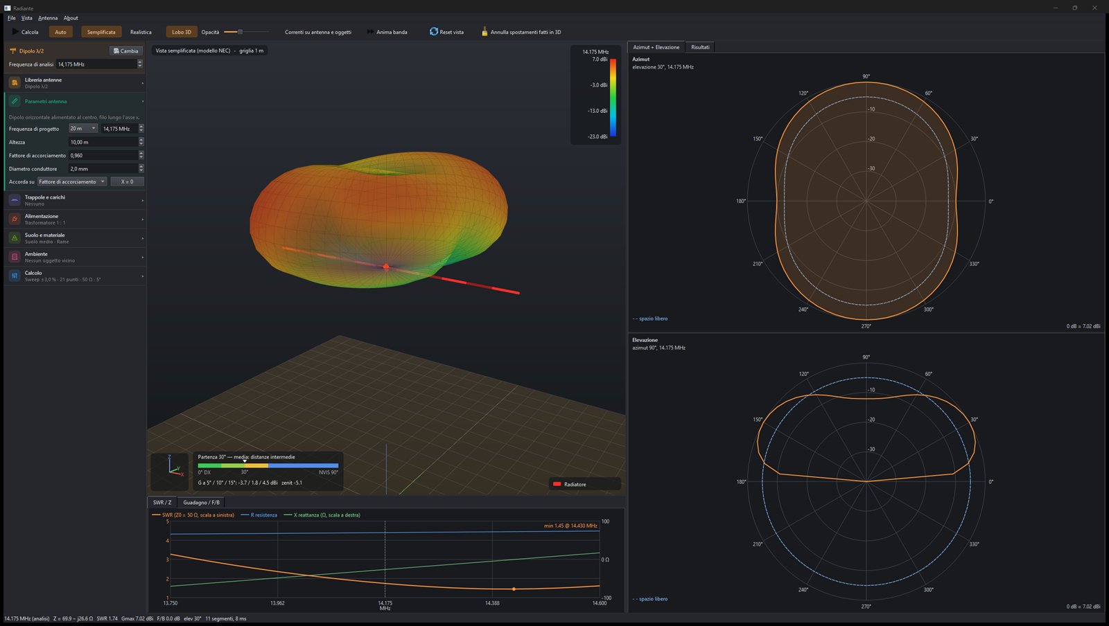Open the About menu
The width and height of the screenshot is (1109, 626).
(71, 18)
